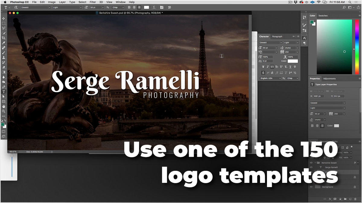
Task: Click the Color swatch in Character panel
Action: click(293, 61)
